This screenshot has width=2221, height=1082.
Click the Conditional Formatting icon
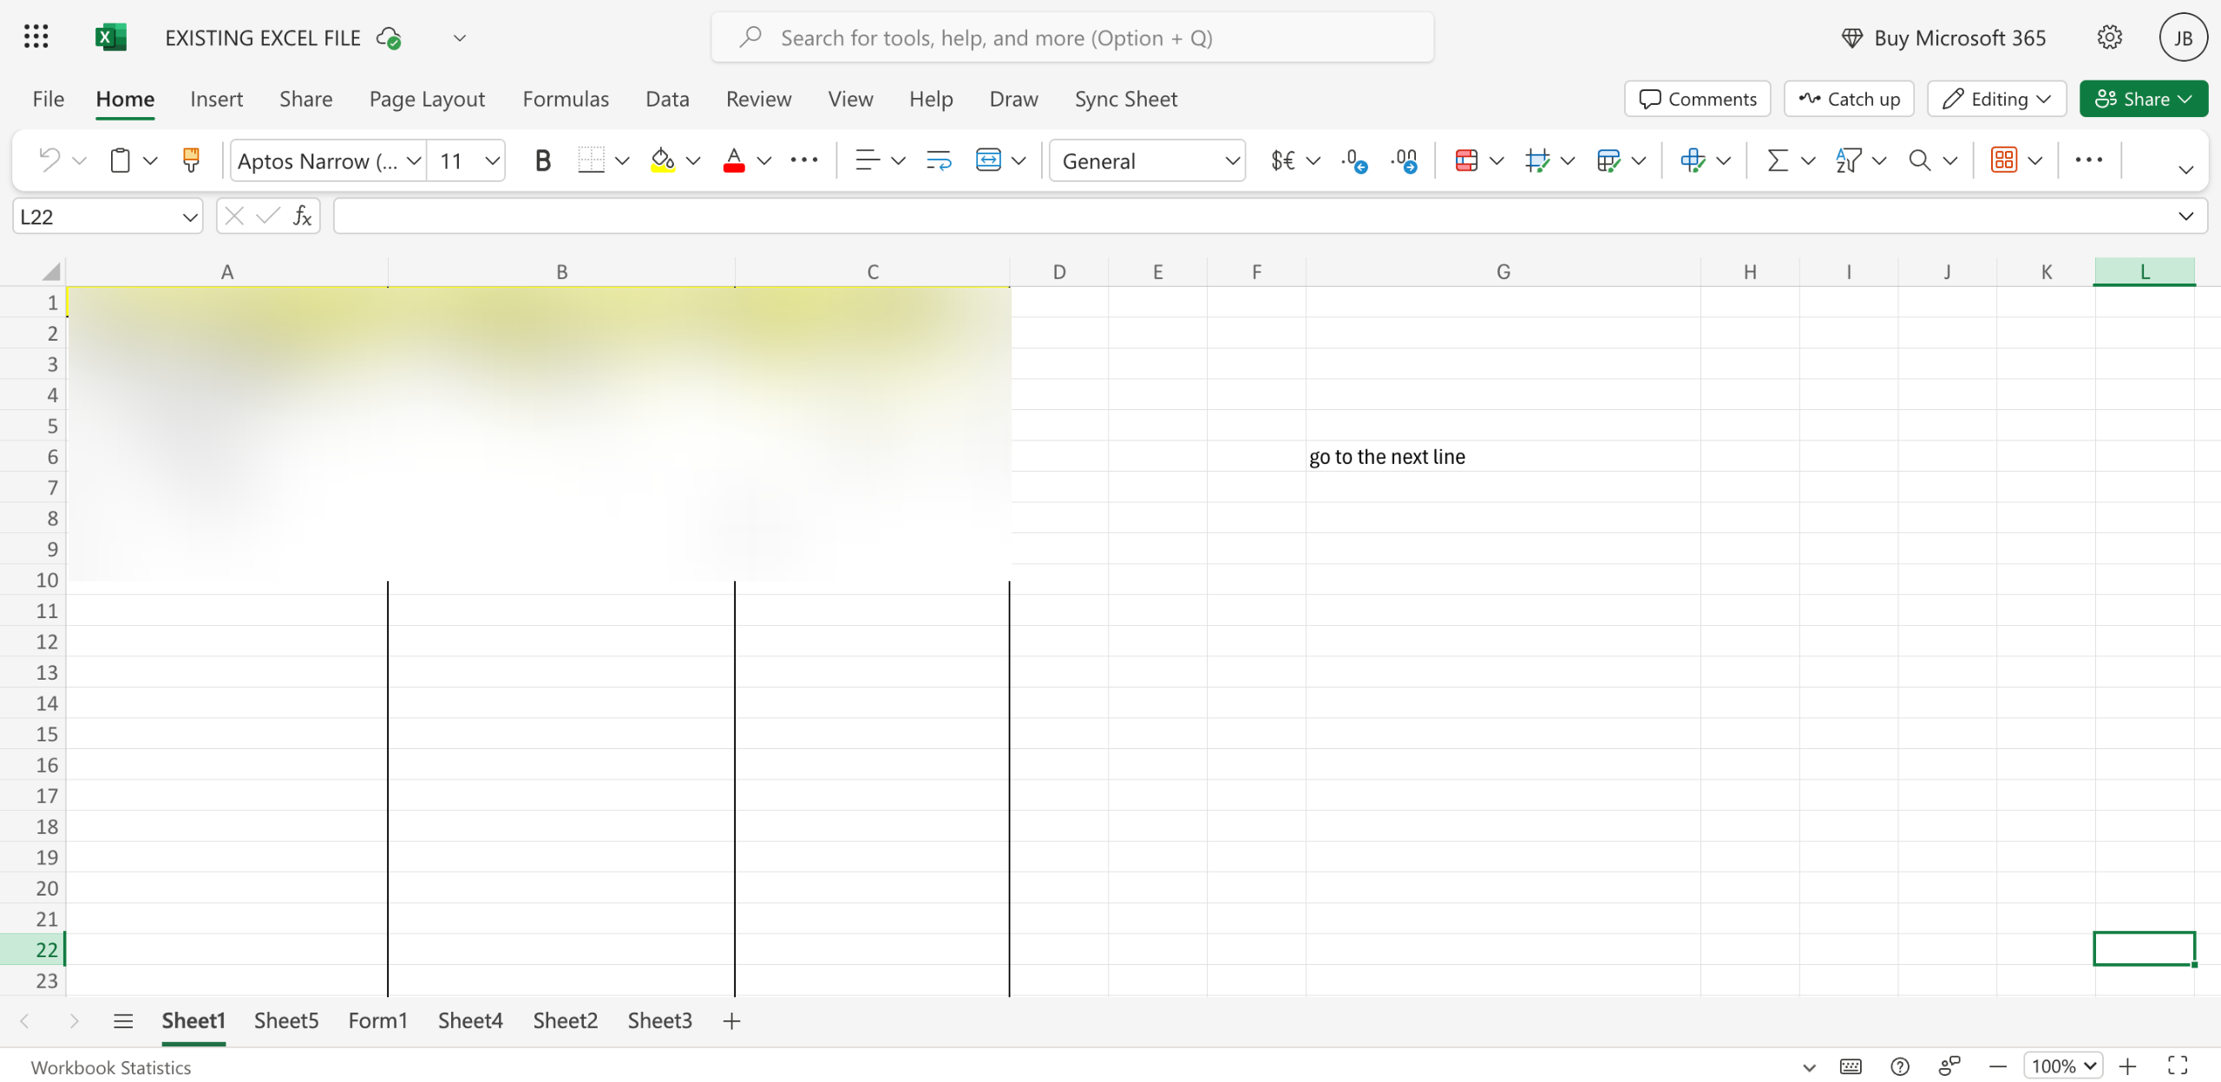(1466, 160)
